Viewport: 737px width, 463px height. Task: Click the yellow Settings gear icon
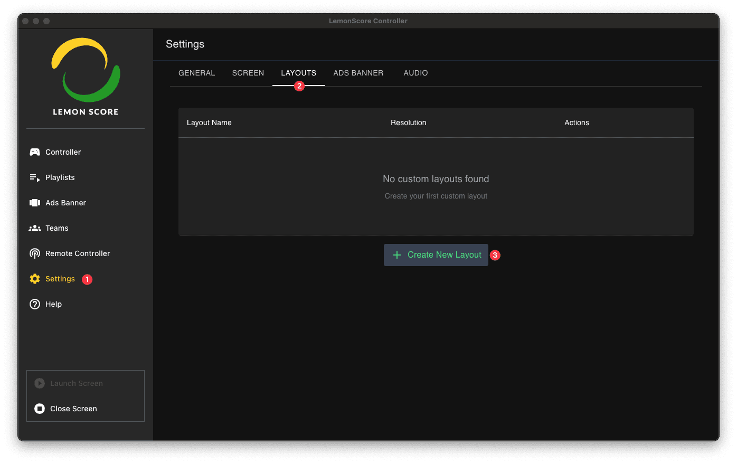tap(35, 279)
